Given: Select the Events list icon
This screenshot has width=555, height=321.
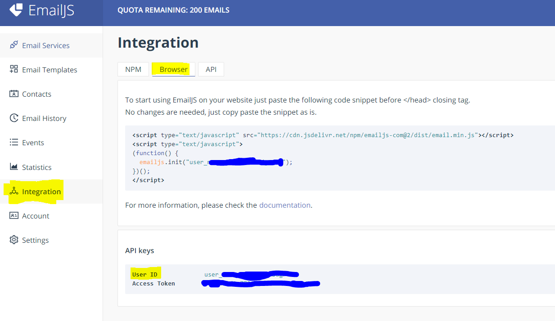Looking at the screenshot, I should coord(14,143).
